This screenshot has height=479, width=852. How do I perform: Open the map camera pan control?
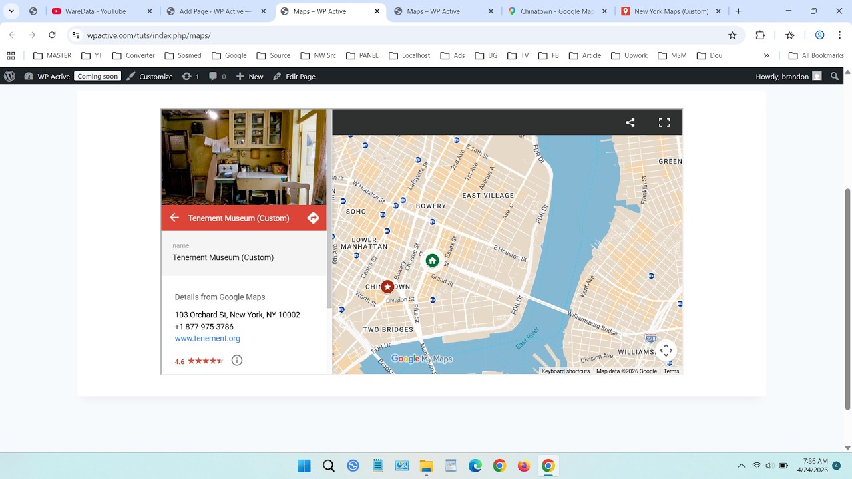[666, 351]
